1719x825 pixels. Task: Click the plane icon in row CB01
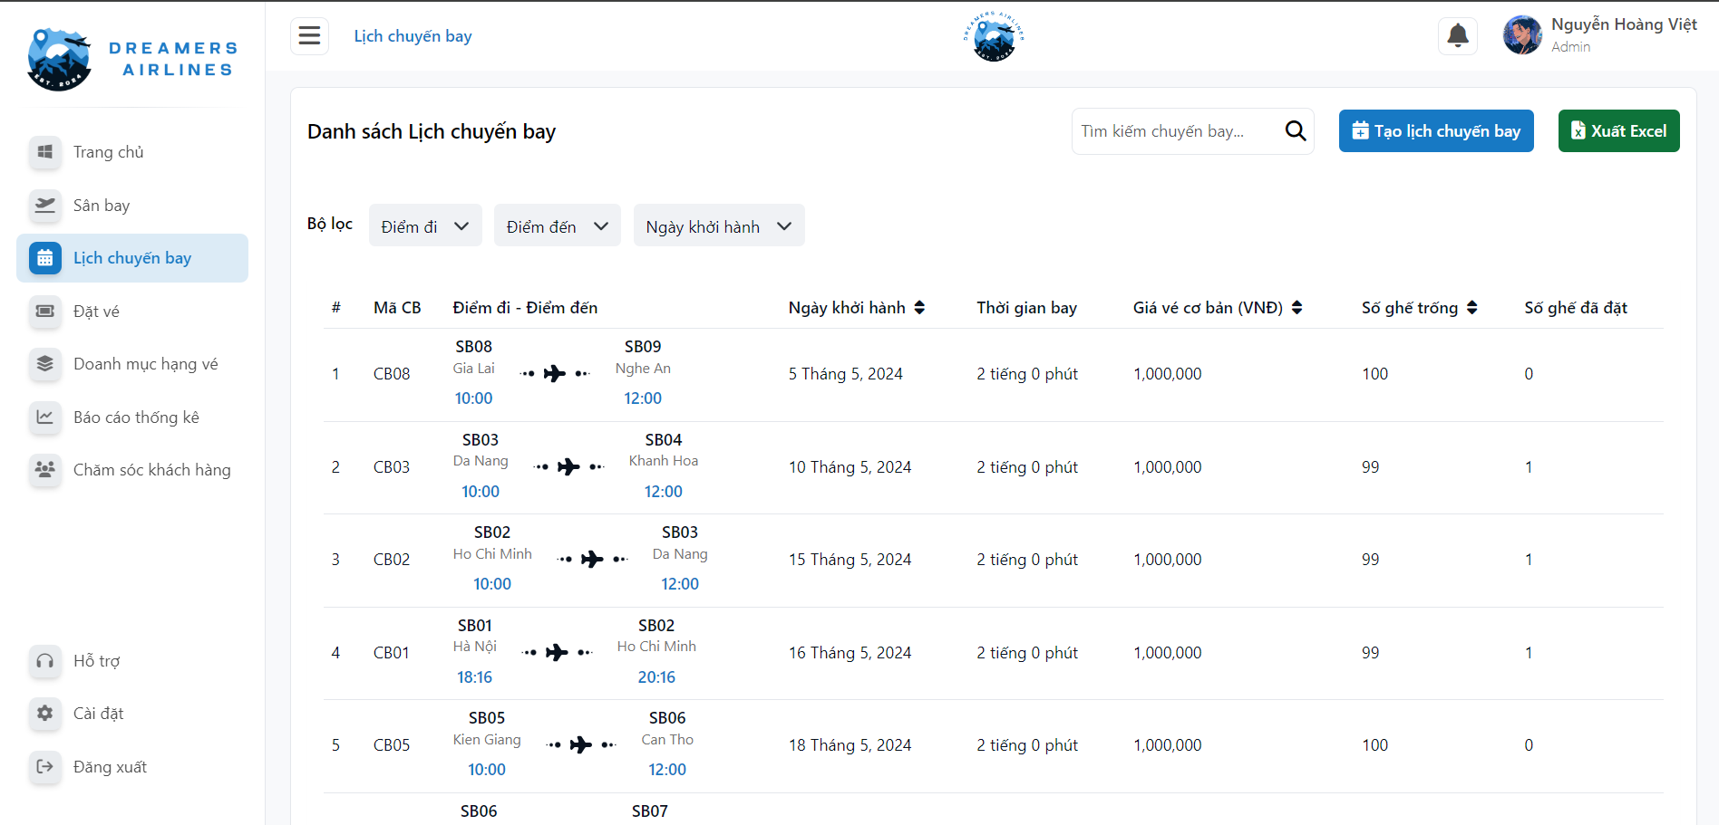pos(558,652)
